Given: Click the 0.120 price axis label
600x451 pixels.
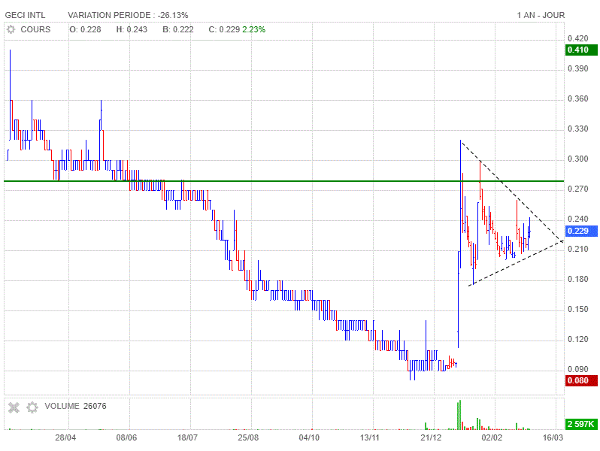Looking at the screenshot, I should click(577, 339).
